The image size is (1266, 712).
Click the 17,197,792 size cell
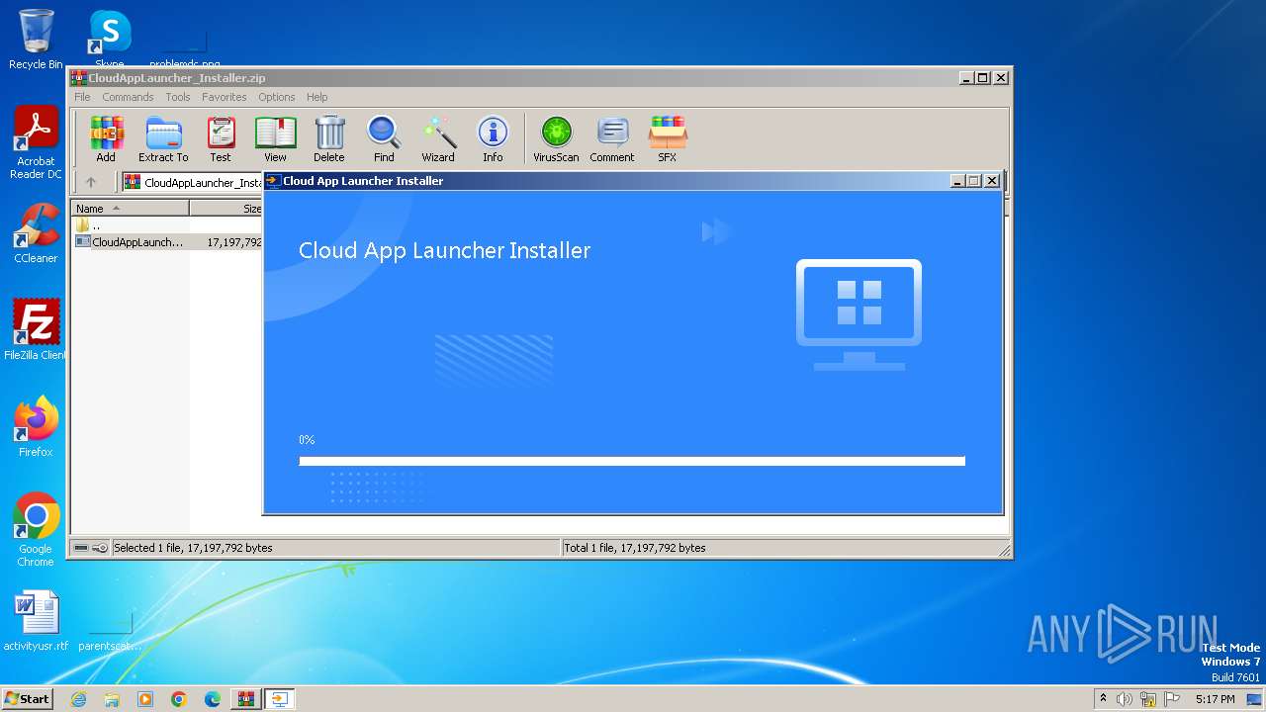(234, 241)
